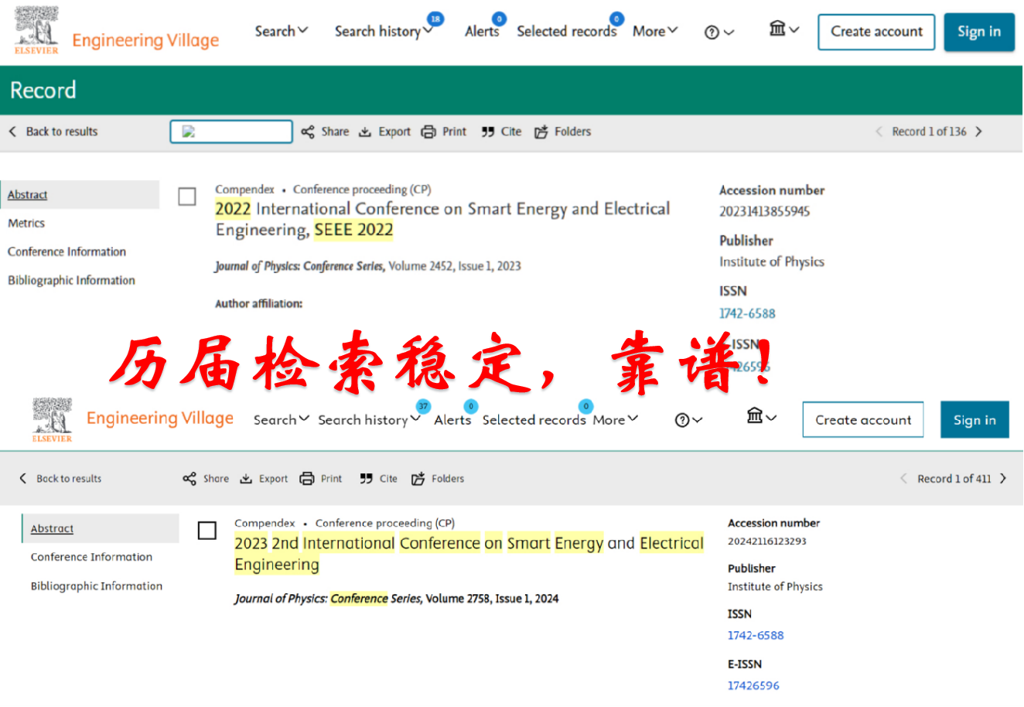Viewport: 1024px width, 707px height.
Task: Go to next record after Record 1 of 136
Action: point(978,131)
